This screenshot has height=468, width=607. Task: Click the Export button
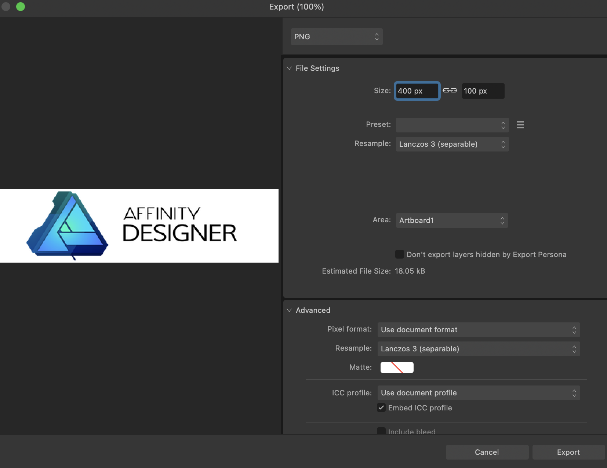568,452
